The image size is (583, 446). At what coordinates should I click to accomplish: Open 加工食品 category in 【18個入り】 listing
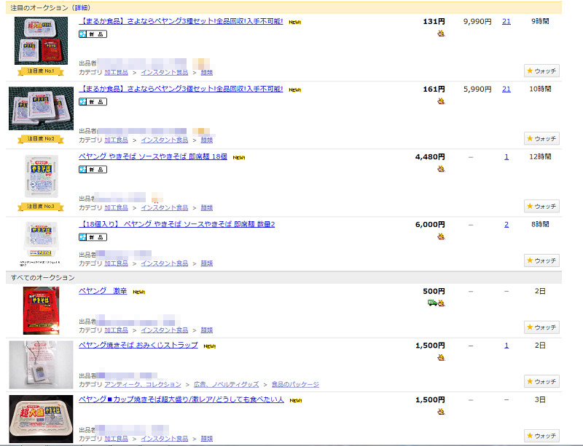(116, 263)
